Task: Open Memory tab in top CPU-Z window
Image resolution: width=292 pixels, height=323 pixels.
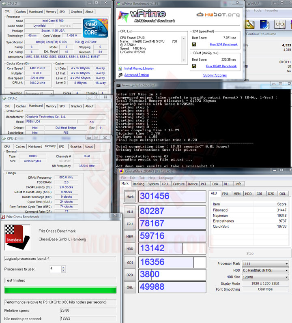Action: 51,12
